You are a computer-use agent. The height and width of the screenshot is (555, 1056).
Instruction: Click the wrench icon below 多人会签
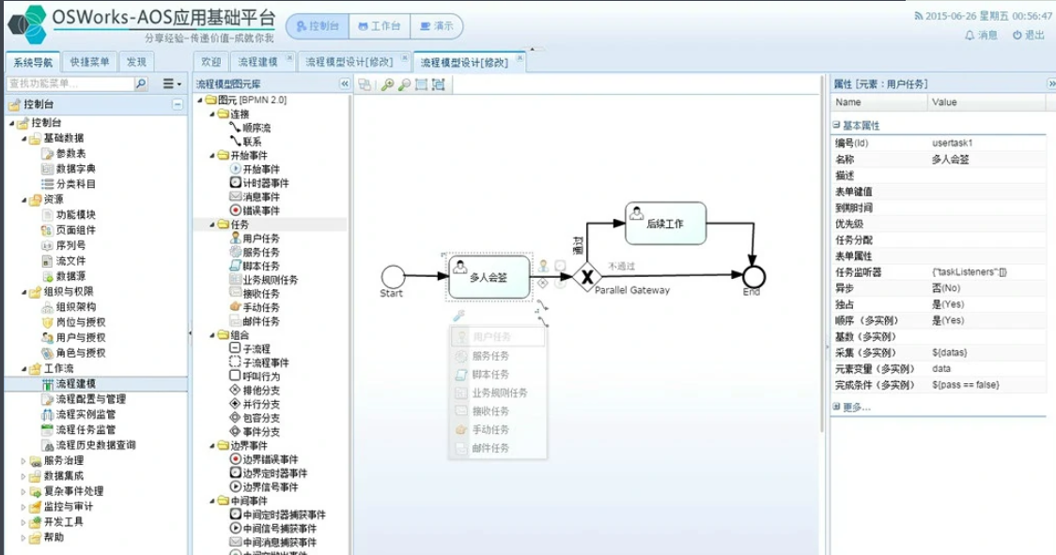click(458, 316)
